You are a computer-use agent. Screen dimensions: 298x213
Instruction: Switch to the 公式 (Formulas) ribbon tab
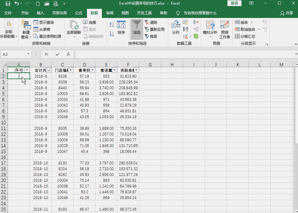click(78, 13)
